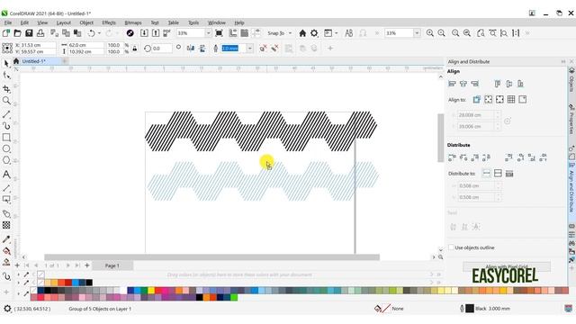576x324 pixels.
Task: Select the Freehand tool
Action: [6, 114]
